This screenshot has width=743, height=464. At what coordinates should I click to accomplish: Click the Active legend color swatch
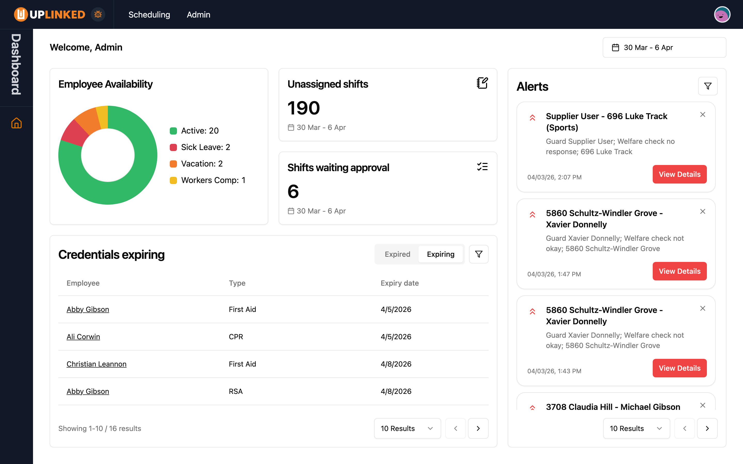point(173,131)
